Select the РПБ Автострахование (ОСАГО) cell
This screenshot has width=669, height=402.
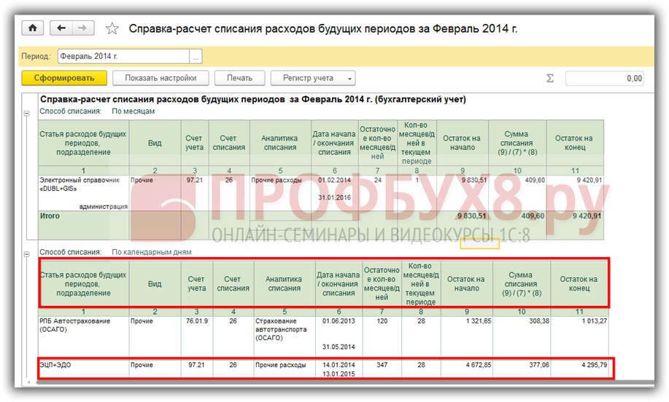pyautogui.click(x=74, y=326)
